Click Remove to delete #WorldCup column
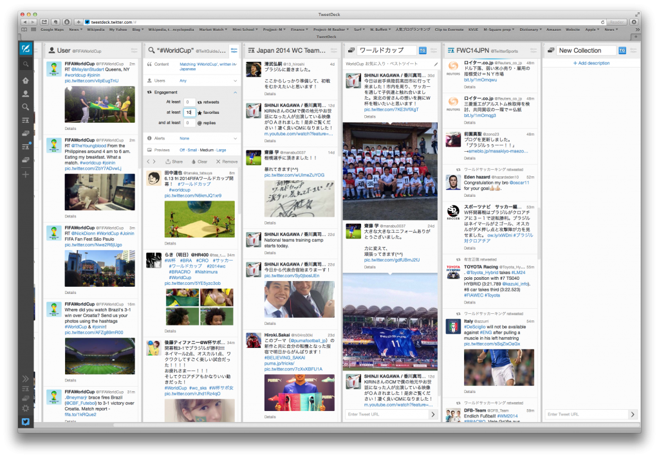659x458 pixels. (227, 161)
